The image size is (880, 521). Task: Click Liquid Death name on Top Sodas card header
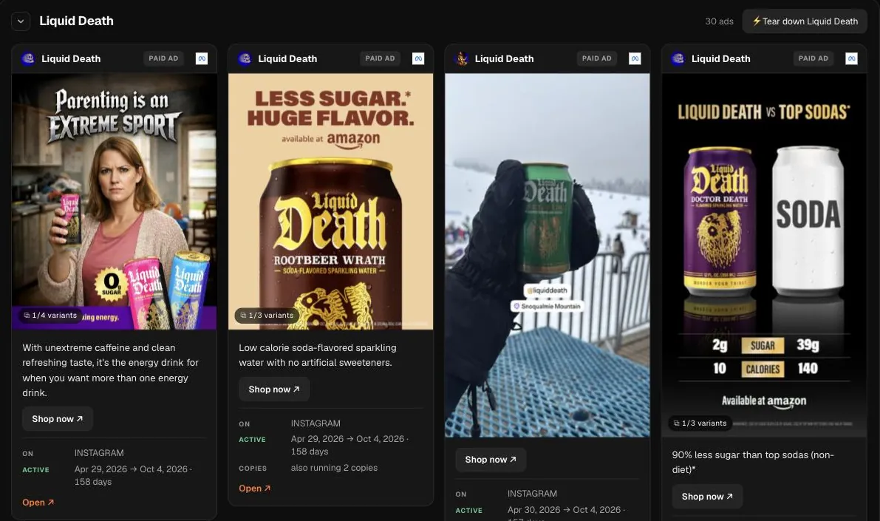coord(720,58)
